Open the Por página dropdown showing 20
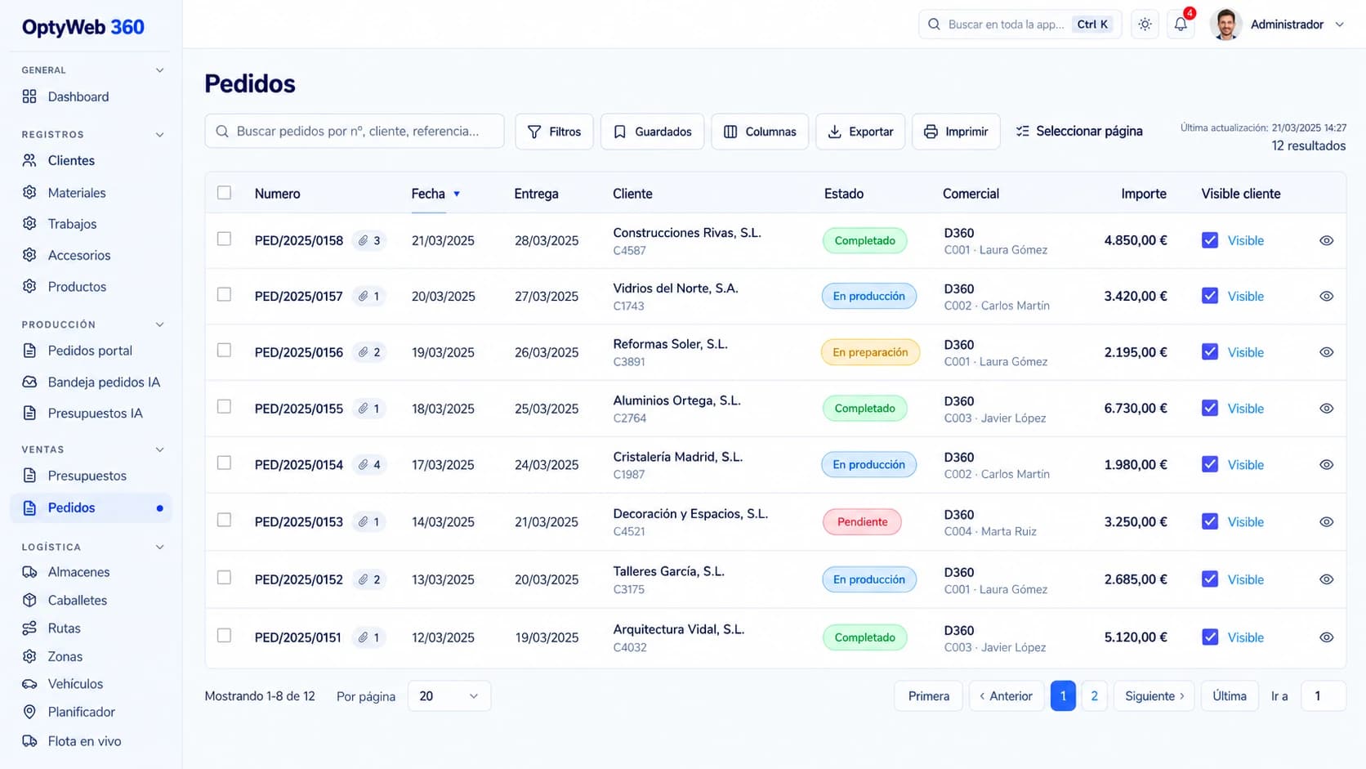Image resolution: width=1366 pixels, height=769 pixels. (449, 696)
